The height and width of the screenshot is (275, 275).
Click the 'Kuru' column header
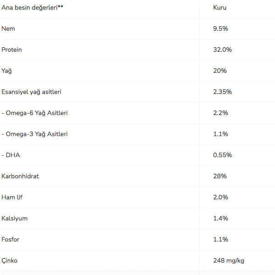(220, 7)
